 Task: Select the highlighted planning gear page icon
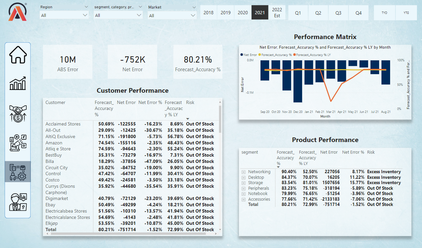pyautogui.click(x=17, y=171)
